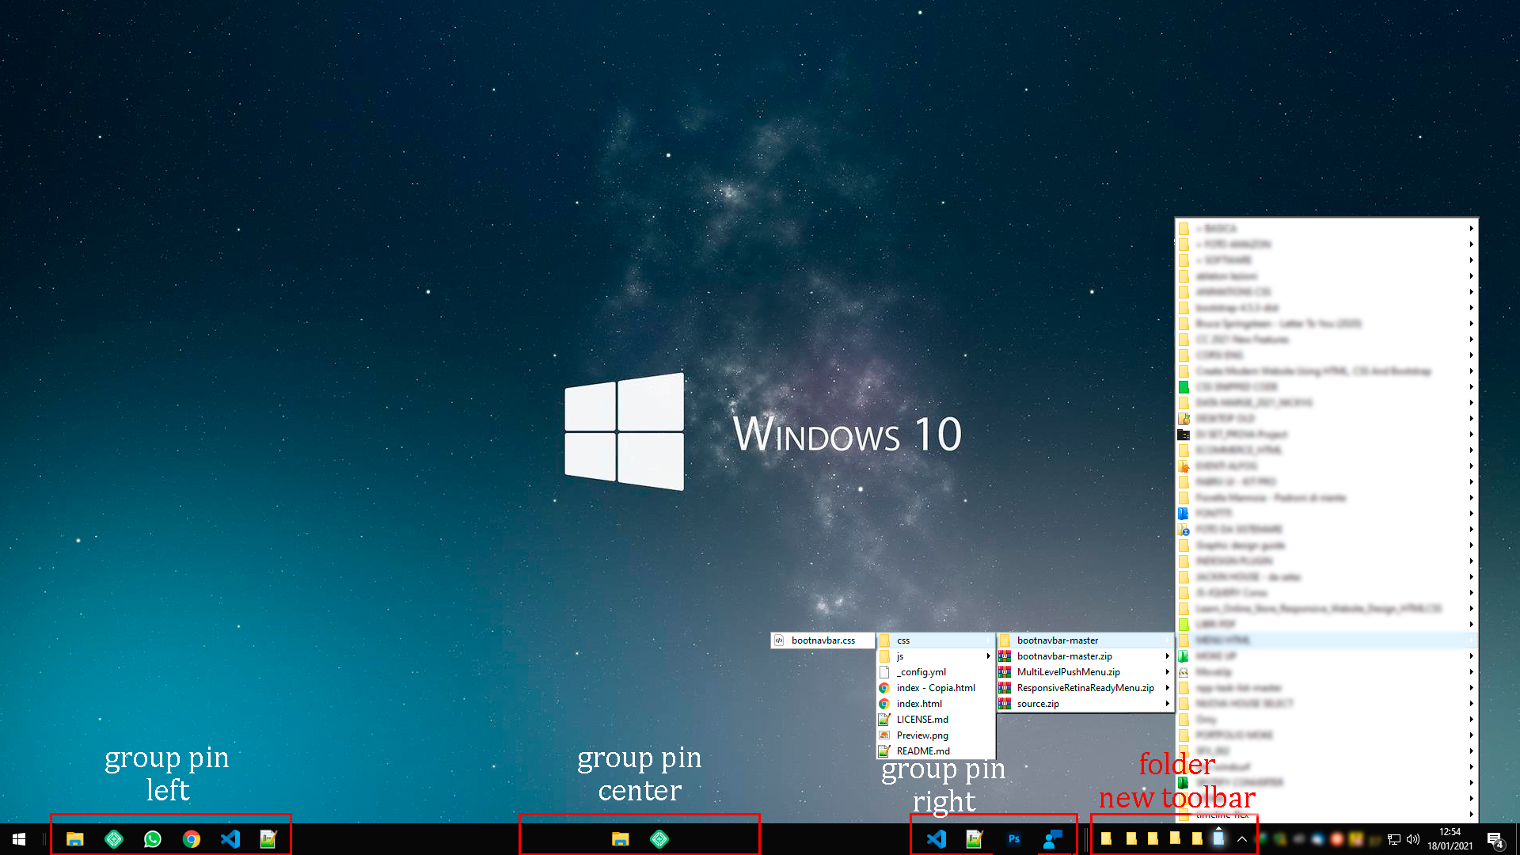Click the volume speaker tray icon

click(x=1413, y=839)
